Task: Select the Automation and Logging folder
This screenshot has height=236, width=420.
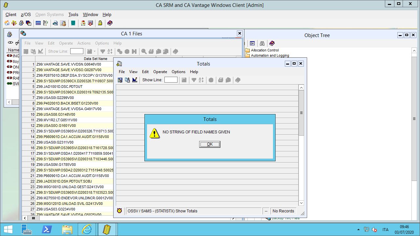Action: pos(270,55)
